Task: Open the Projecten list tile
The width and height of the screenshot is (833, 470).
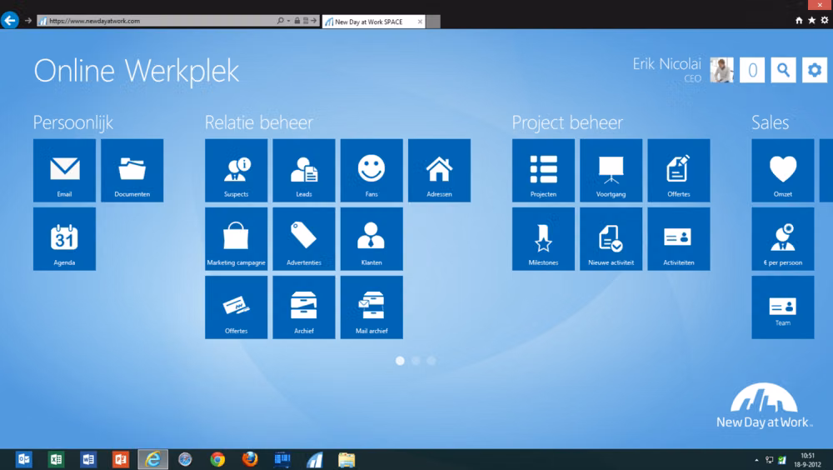Action: tap(543, 170)
